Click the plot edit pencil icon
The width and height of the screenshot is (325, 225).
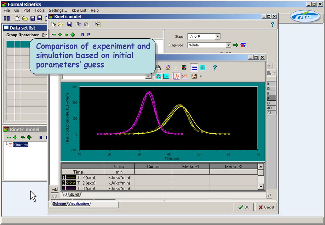[x=194, y=76]
